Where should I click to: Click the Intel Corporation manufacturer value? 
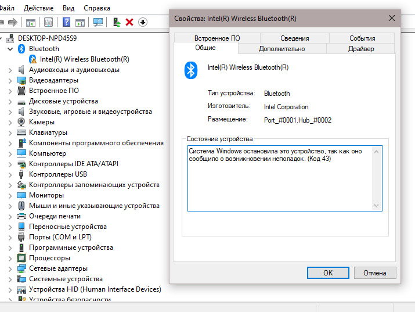point(286,107)
